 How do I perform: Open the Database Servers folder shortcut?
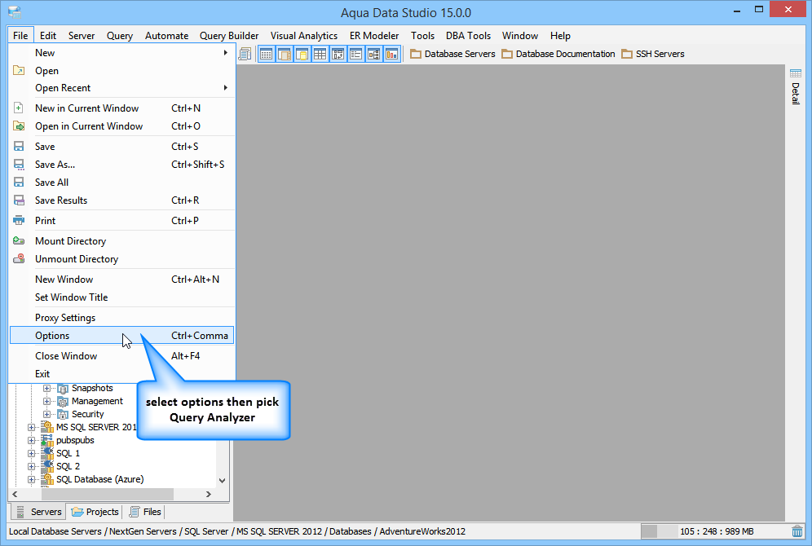(x=452, y=54)
